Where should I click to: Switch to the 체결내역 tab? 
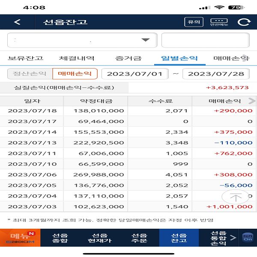(77, 58)
